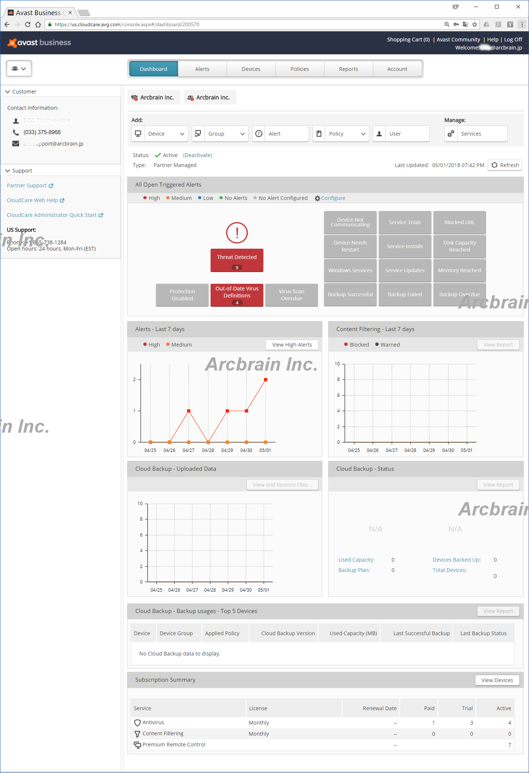The height and width of the screenshot is (773, 529).
Task: Click the second Arcbrain Inc. breadcrumb
Action: click(209, 98)
